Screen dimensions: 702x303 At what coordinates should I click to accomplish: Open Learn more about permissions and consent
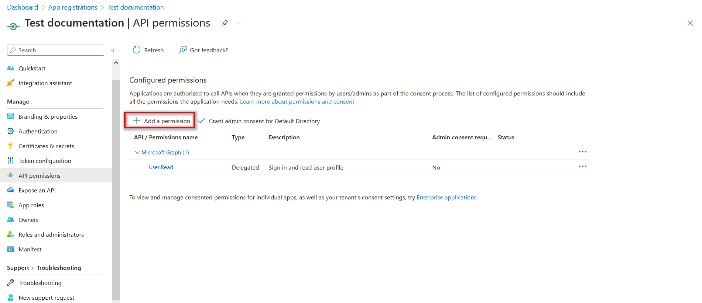(x=297, y=102)
